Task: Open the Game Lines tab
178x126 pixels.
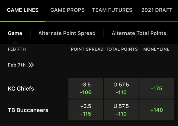Action: 23,10
